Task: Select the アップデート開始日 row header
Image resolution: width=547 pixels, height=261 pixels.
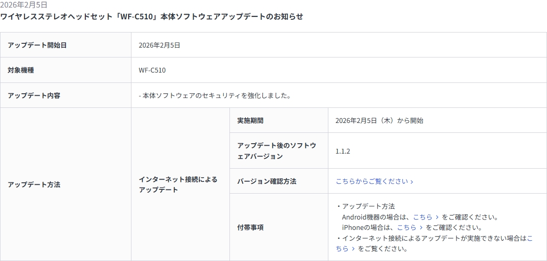Action: tap(37, 45)
